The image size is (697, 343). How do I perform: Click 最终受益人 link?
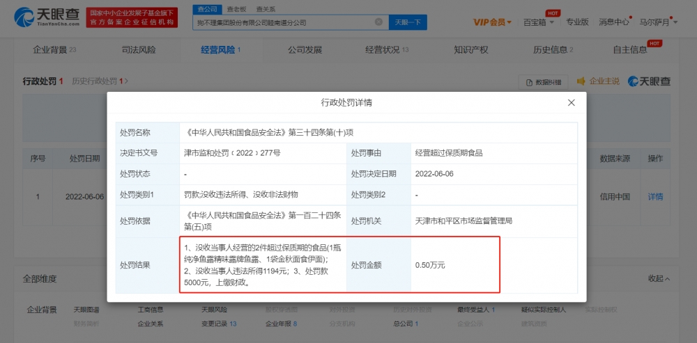point(475,310)
